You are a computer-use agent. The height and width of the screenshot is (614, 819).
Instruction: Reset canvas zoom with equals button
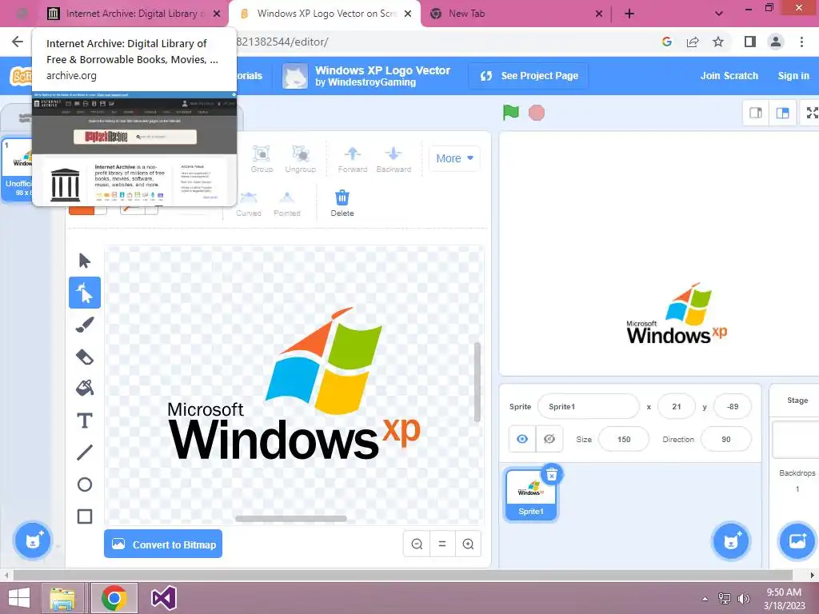(x=442, y=544)
